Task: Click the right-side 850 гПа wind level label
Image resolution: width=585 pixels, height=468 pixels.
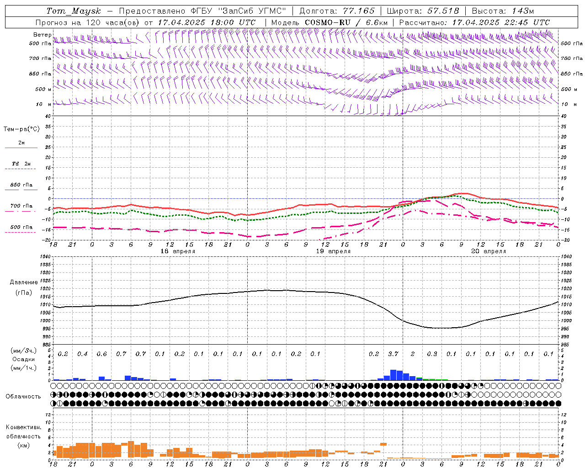Action: pyautogui.click(x=572, y=74)
